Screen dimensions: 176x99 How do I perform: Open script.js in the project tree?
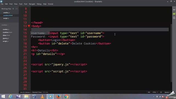pos(5,41)
